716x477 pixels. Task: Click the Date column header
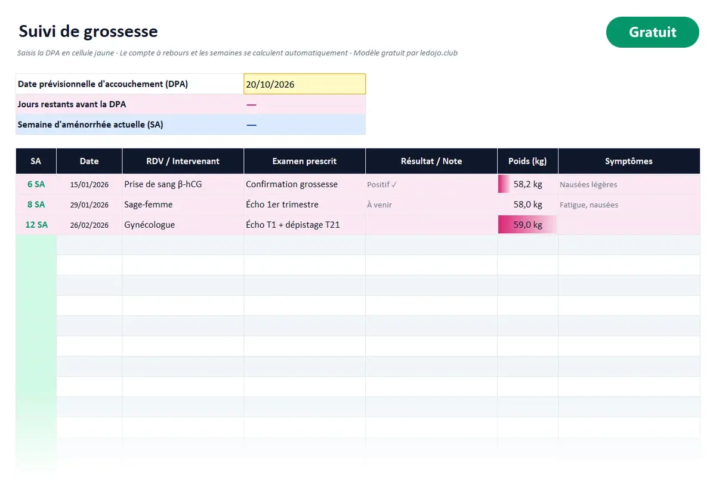tap(89, 161)
